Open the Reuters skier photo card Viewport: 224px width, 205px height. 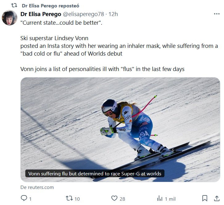120,123
